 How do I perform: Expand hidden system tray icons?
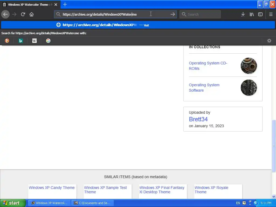click(256, 203)
